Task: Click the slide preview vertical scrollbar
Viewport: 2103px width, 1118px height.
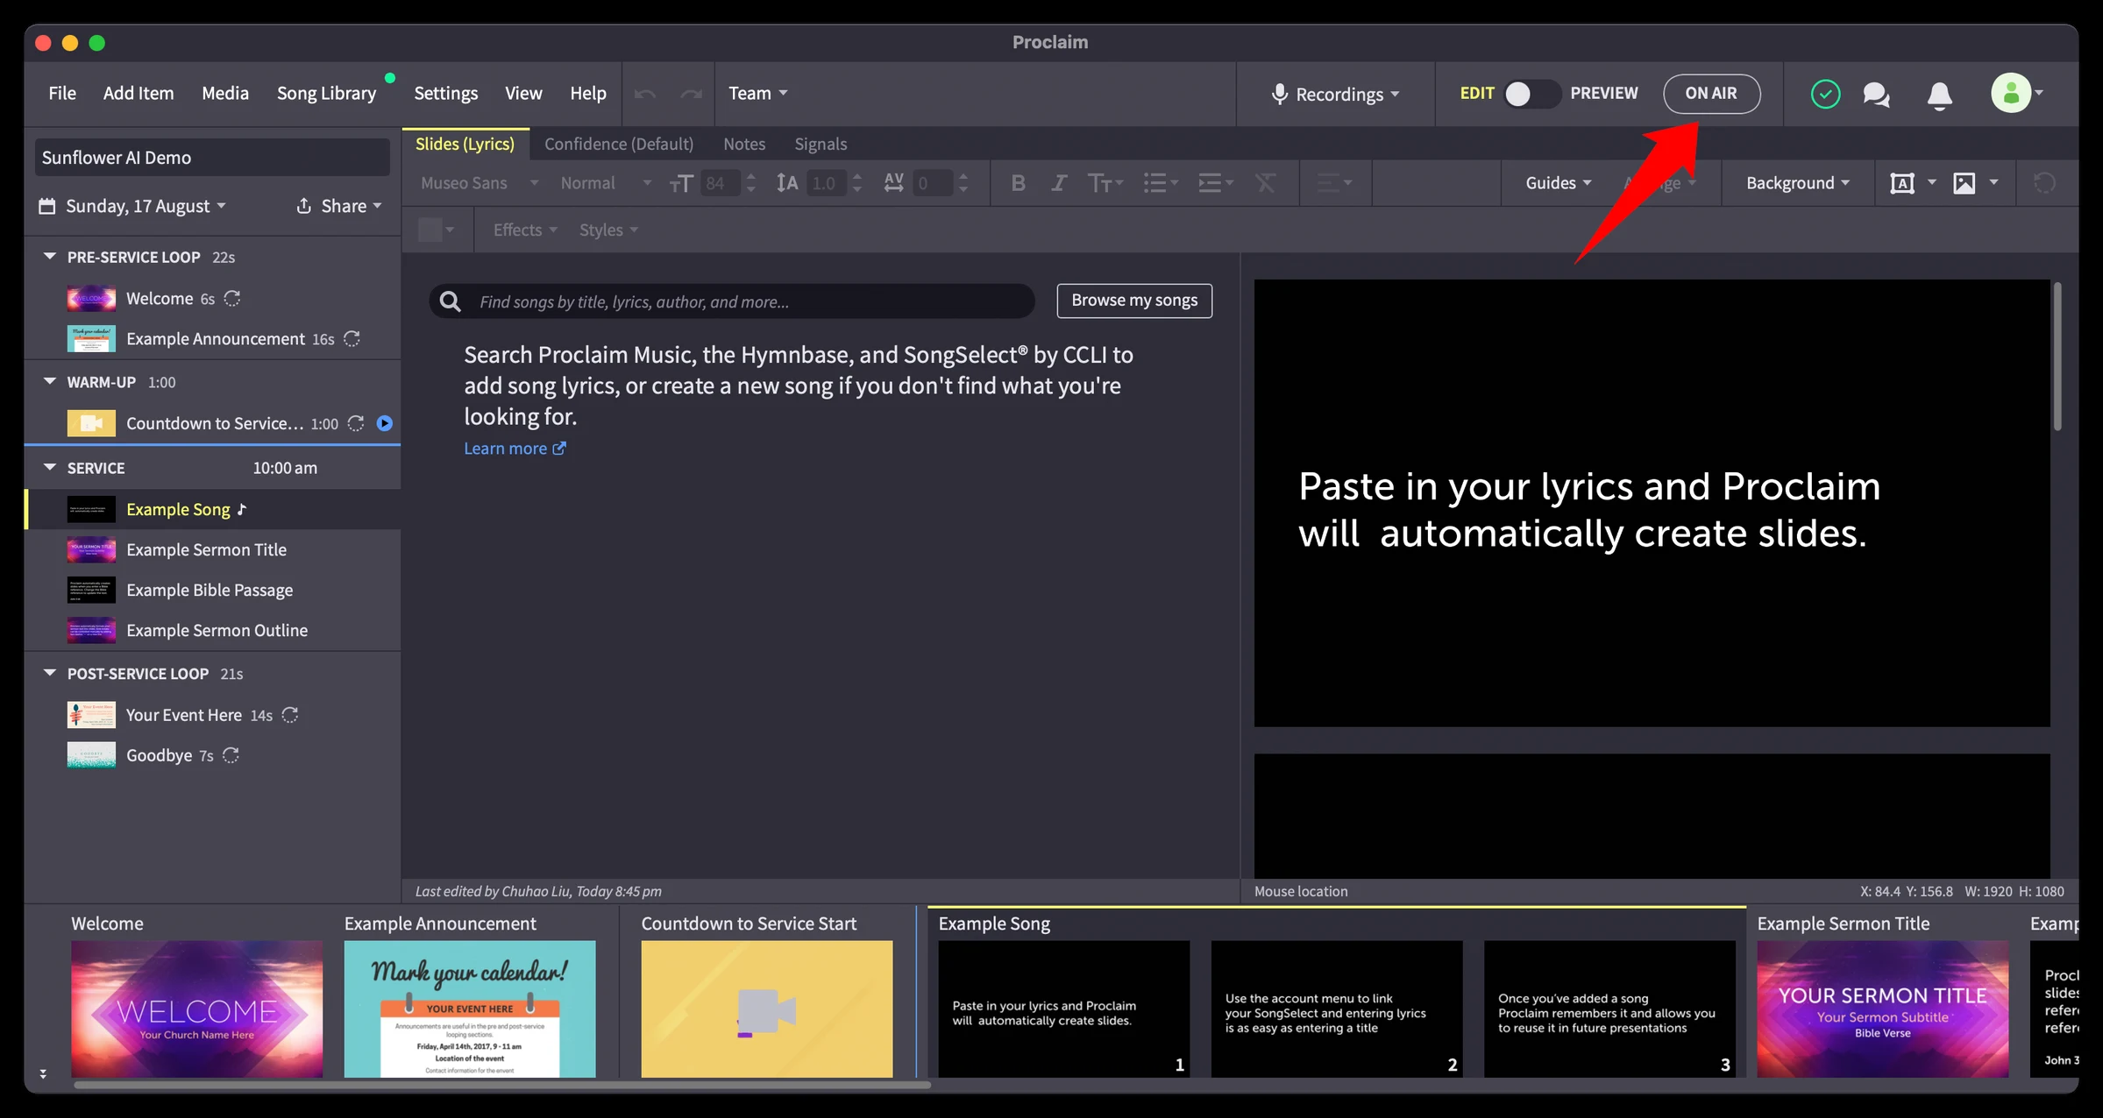Action: (2057, 357)
